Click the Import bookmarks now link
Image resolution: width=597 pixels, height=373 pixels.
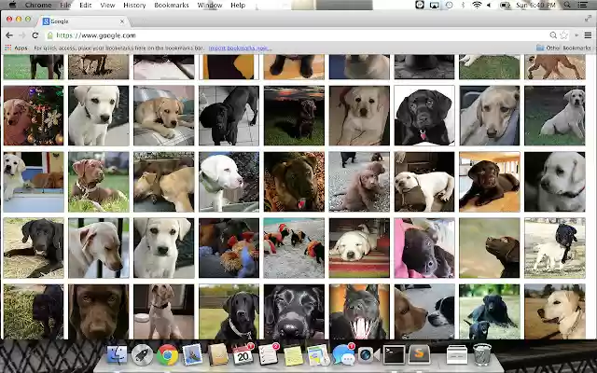click(x=240, y=48)
